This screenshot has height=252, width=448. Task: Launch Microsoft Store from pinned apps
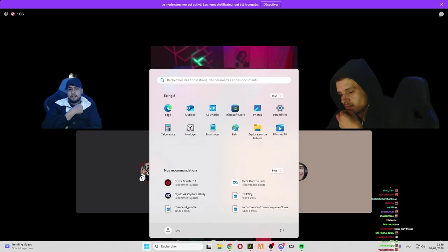click(235, 110)
